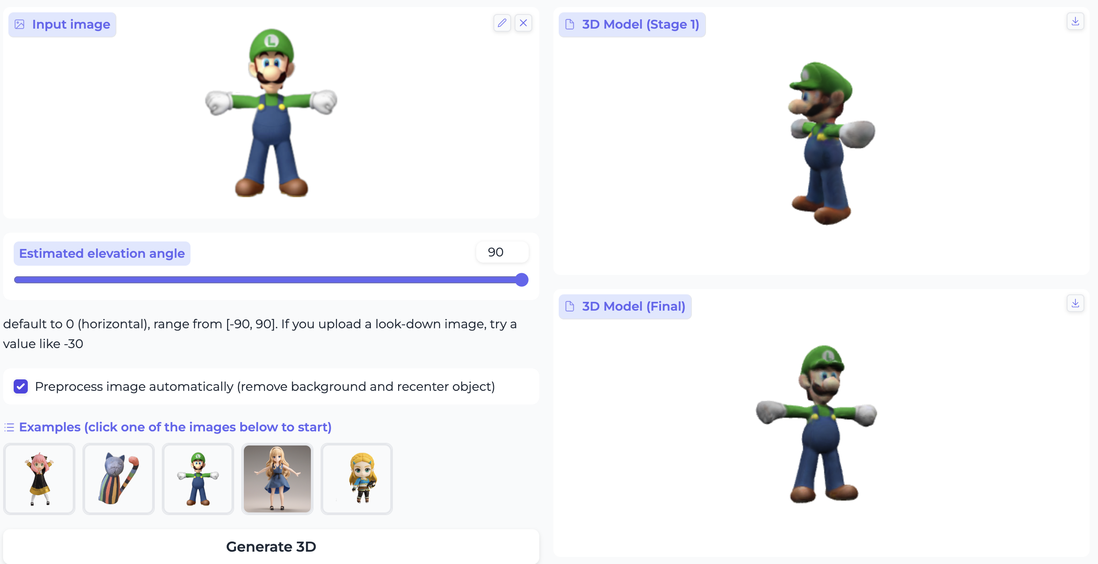Select the striped cat example image
Image resolution: width=1098 pixels, height=564 pixels.
coord(119,479)
